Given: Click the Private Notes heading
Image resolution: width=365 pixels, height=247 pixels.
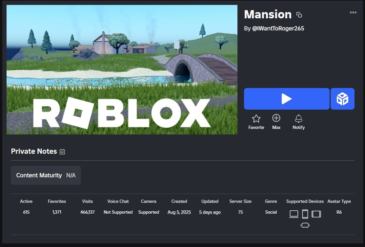Looking at the screenshot, I should tap(34, 151).
